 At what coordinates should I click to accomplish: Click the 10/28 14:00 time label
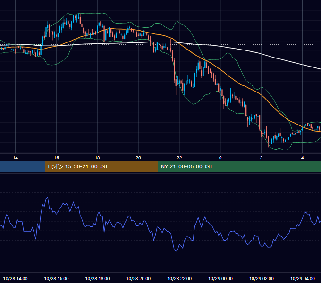click(x=16, y=278)
